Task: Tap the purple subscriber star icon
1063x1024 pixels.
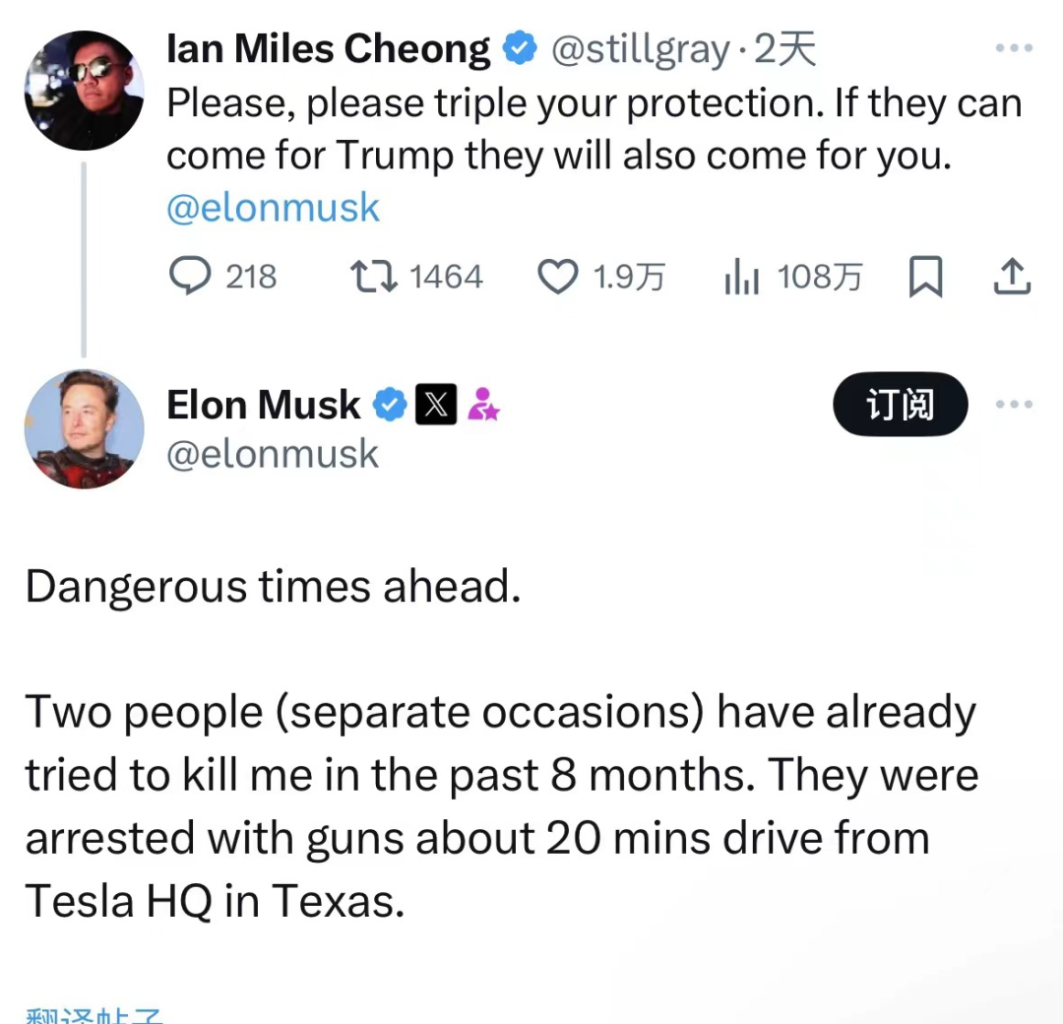Action: pos(483,404)
